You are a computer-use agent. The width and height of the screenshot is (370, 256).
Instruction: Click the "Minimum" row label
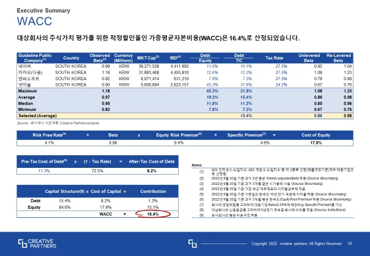click(27, 109)
